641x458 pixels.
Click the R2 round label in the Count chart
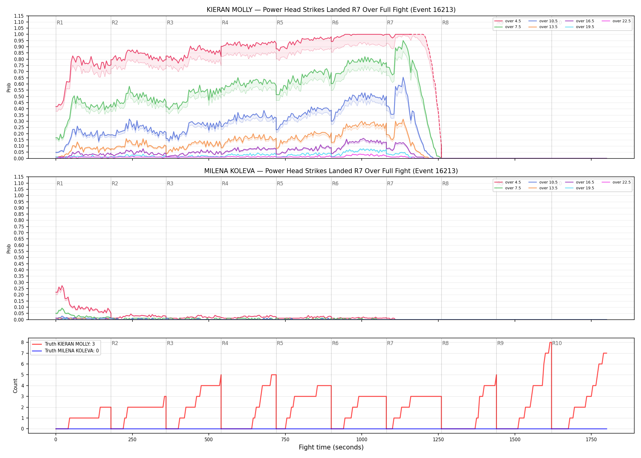(x=115, y=343)
